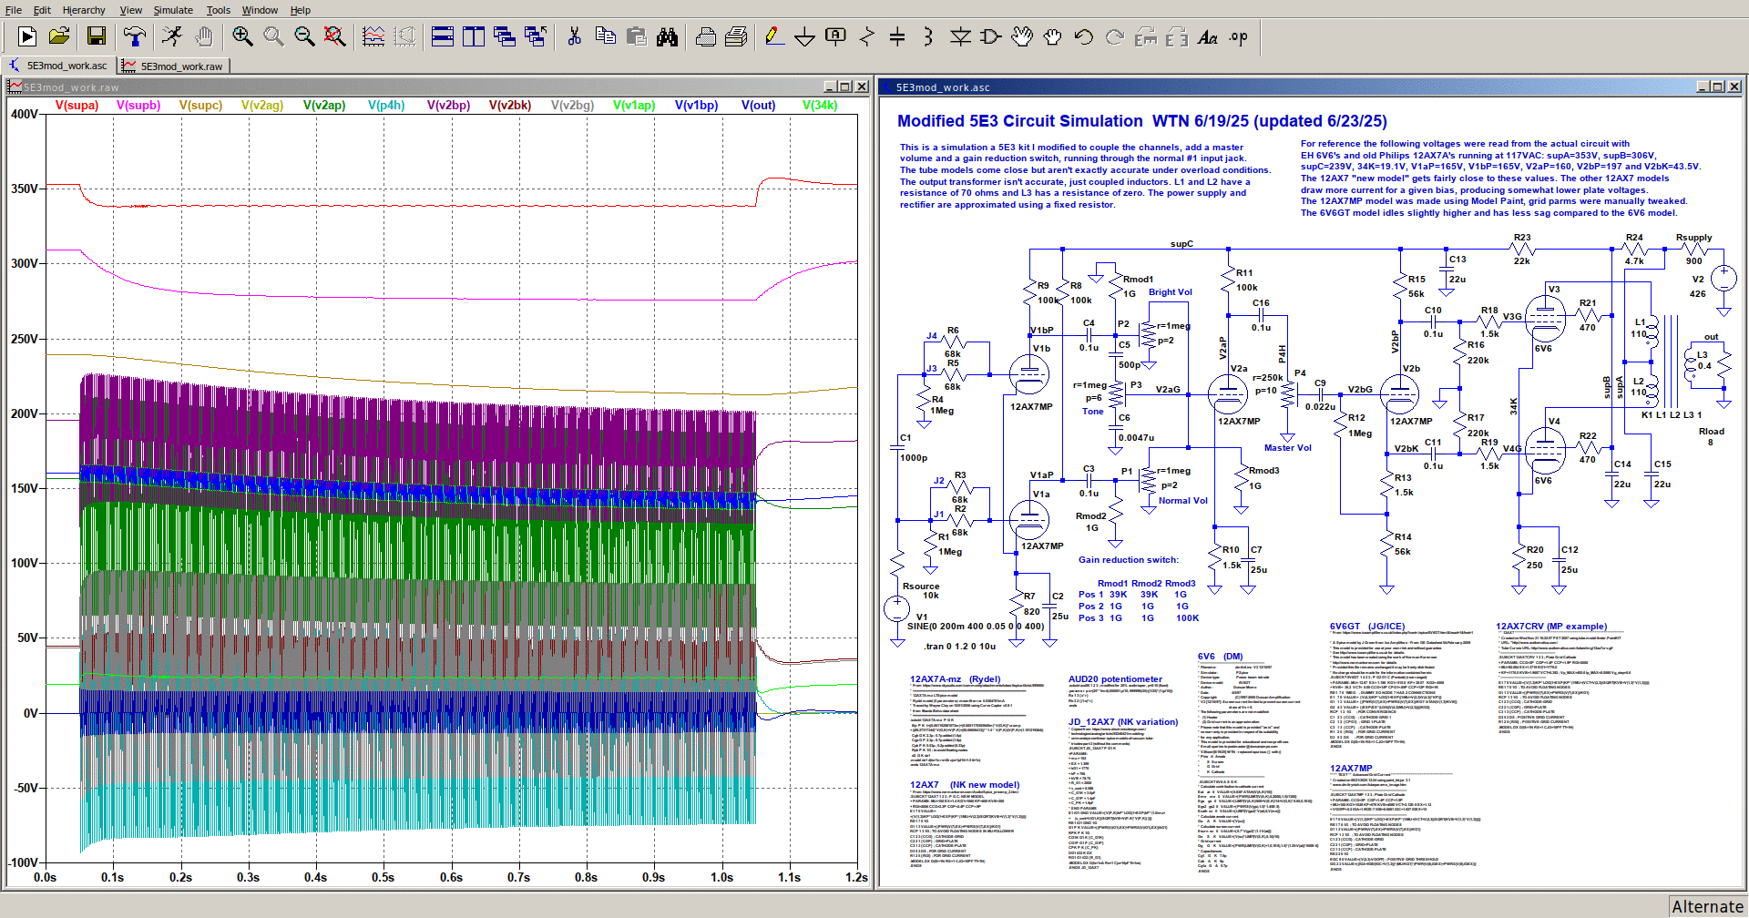Select the Capacitor placement tool
The image size is (1749, 918).
click(897, 36)
